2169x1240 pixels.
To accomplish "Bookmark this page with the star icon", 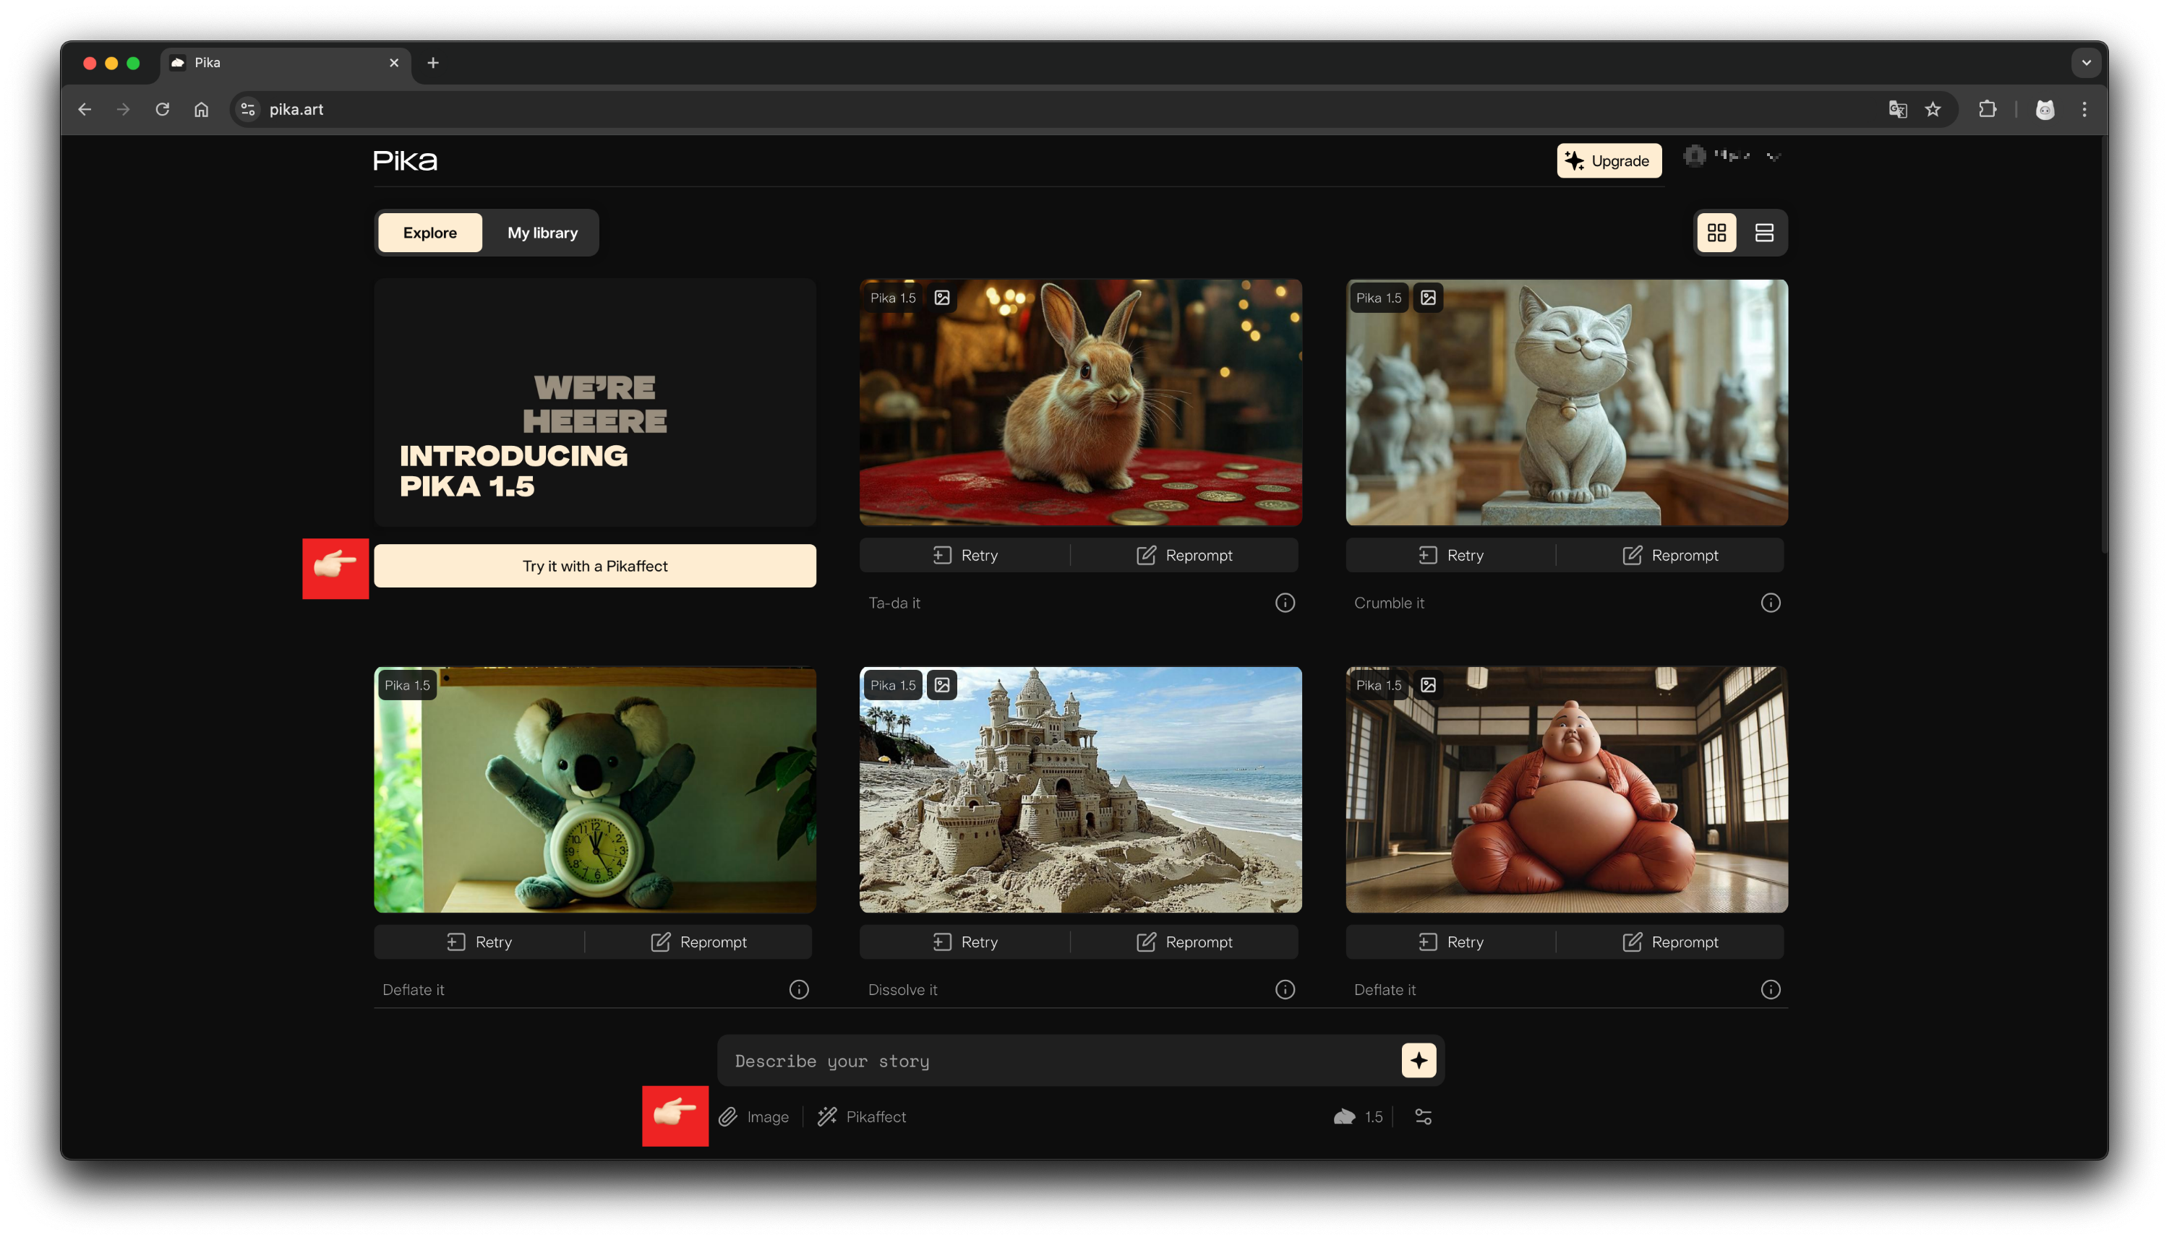I will point(1933,109).
